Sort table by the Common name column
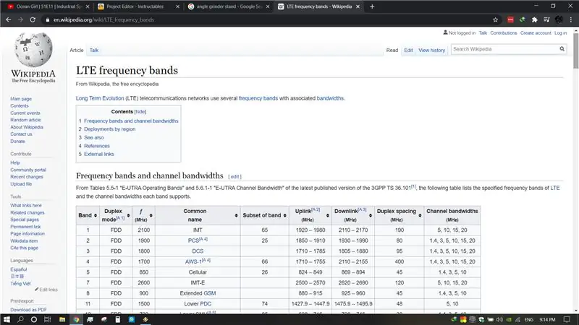 [x=237, y=215]
